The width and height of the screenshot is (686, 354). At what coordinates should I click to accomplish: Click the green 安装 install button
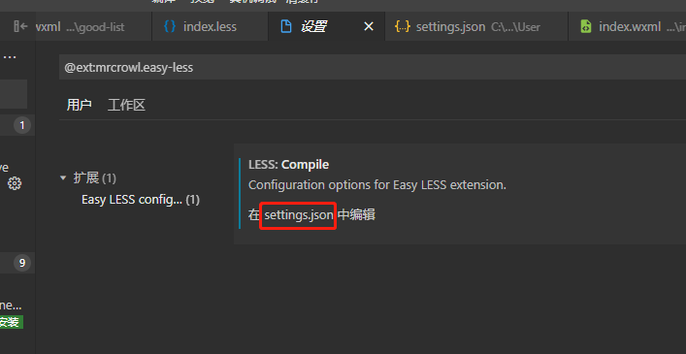(x=11, y=322)
